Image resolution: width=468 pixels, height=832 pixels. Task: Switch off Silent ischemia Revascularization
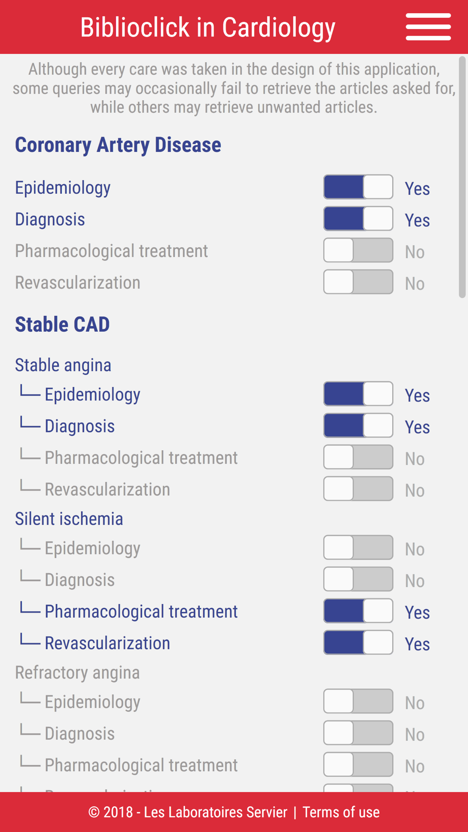358,643
